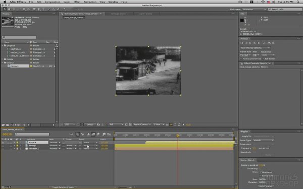Open the magnification ratio dropdown

point(70,124)
